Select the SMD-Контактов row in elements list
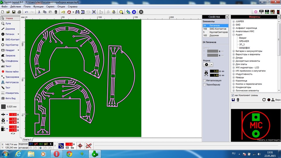The width and height of the screenshot is (281, 158). [x=217, y=29]
